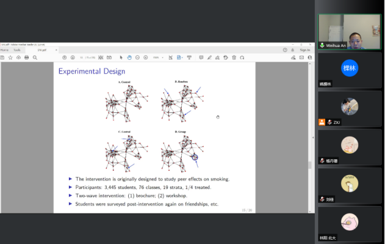
Task: Click the trash delete icon
Action: click(x=234, y=57)
